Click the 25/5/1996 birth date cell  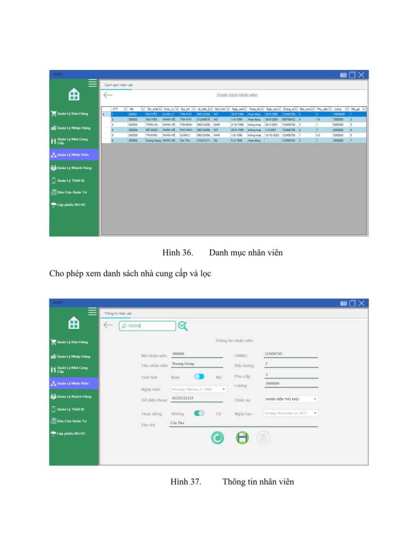[x=239, y=129]
